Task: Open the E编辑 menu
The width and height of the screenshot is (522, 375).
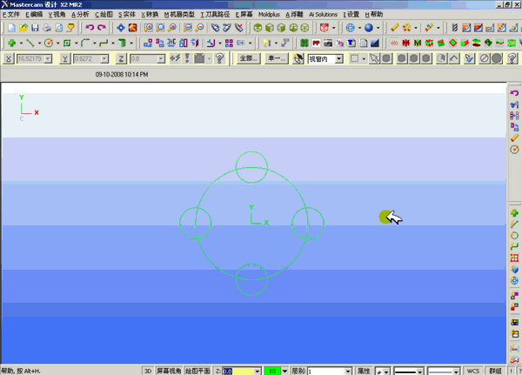Action: [34, 14]
